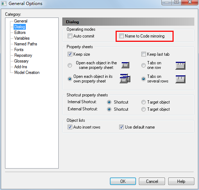The width and height of the screenshot is (199, 190).
Task: Uncheck Auto insert rows checkbox
Action: tap(70, 127)
